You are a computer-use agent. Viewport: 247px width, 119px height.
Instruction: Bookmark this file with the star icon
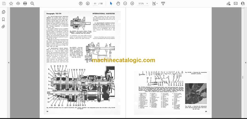(x=11, y=4)
